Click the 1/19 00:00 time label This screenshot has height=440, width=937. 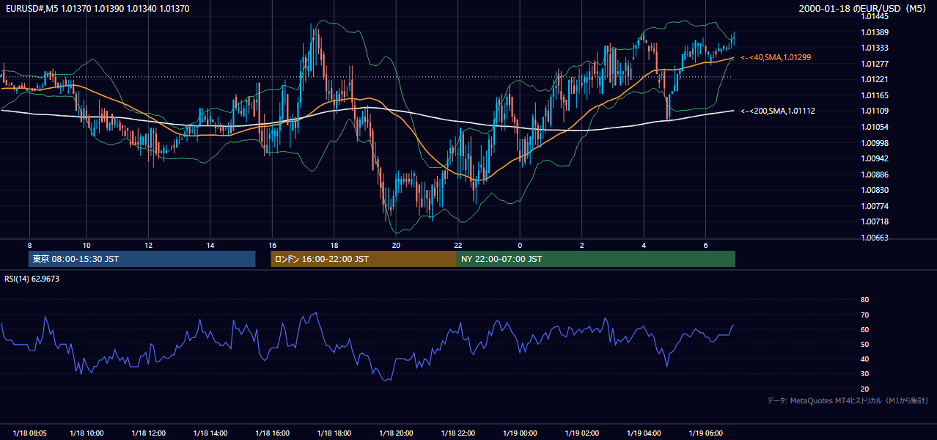tap(520, 433)
